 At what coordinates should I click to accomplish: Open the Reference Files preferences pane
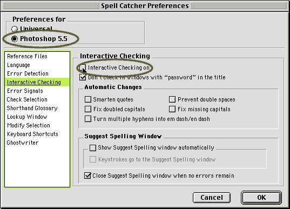[x=37, y=56]
